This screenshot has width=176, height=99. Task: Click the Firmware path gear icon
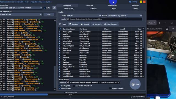tap(68, 82)
